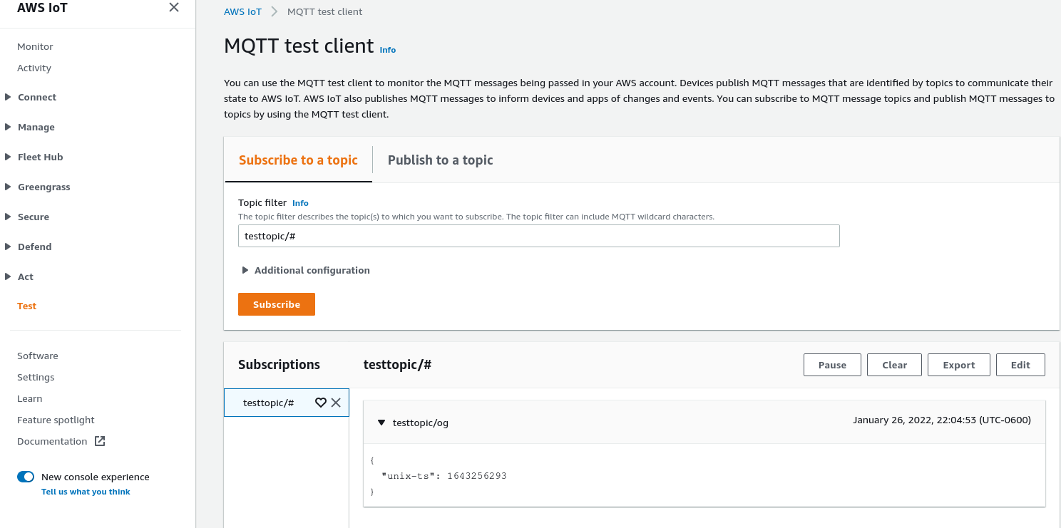Close the AWS IoT navigation panel
This screenshot has height=528, width=1061.
tap(174, 7)
